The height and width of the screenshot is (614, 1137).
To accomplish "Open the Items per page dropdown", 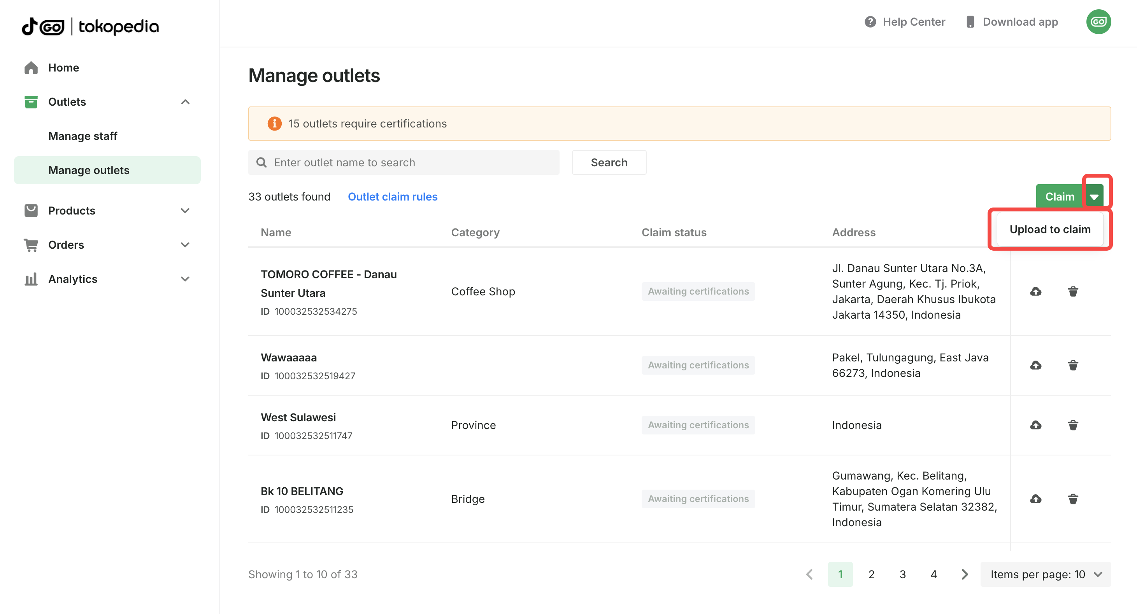I will tap(1045, 574).
